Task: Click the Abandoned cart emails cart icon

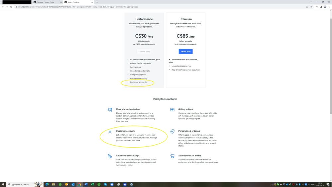Action: pos(172,156)
